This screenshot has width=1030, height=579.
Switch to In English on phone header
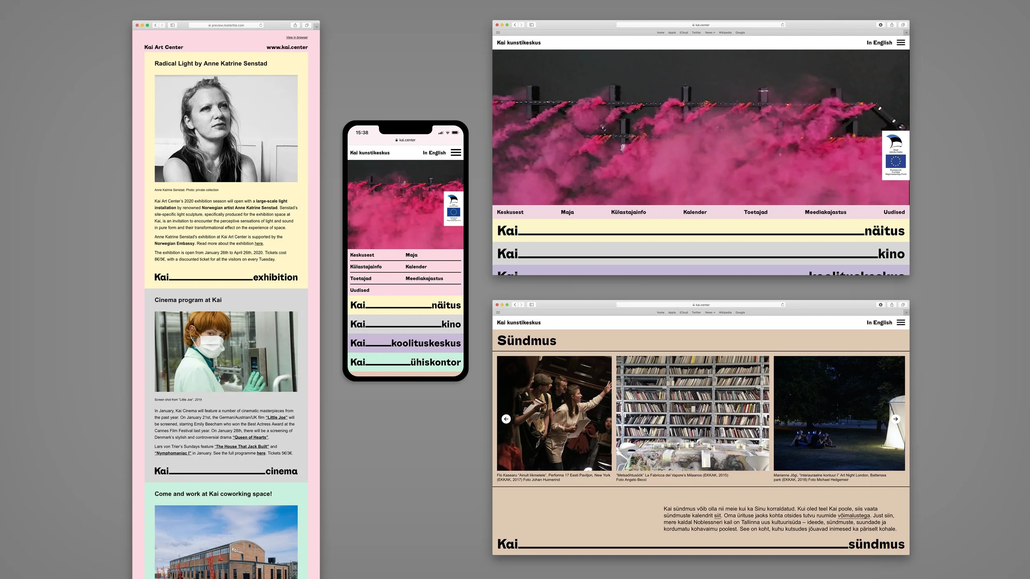point(434,153)
